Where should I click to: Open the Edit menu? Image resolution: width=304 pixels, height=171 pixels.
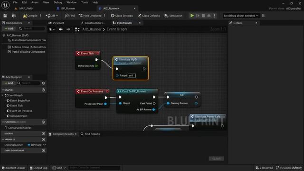[x=24, y=2]
